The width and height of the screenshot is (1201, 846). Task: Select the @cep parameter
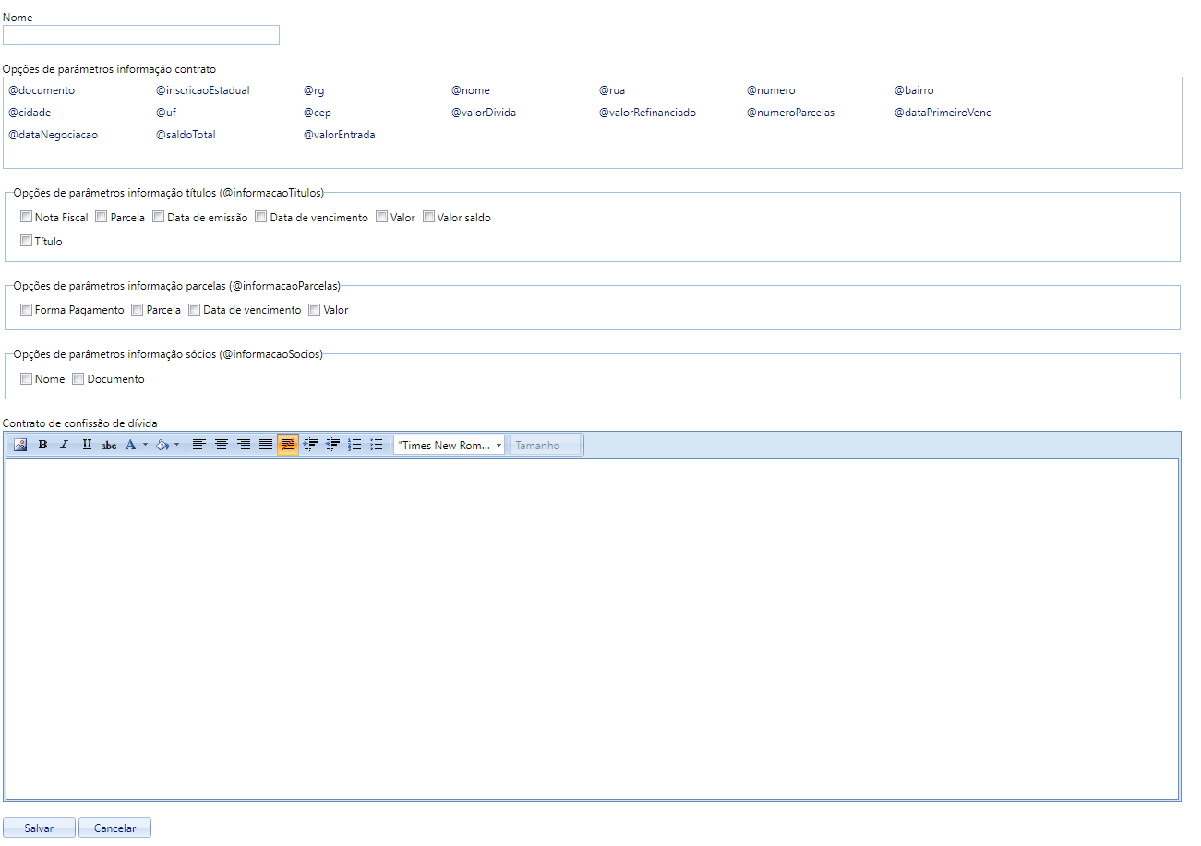tap(318, 113)
